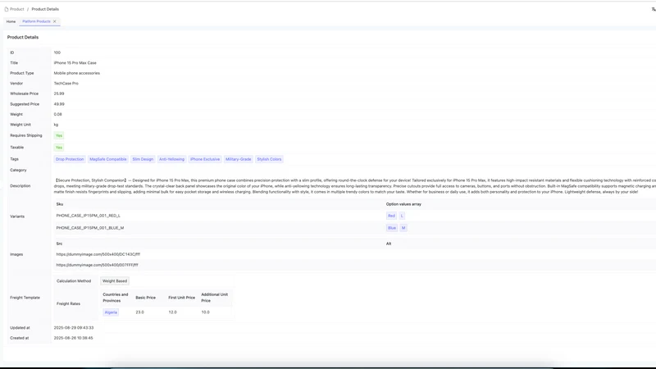Click the Red option value tag
656x369 pixels.
click(x=391, y=216)
